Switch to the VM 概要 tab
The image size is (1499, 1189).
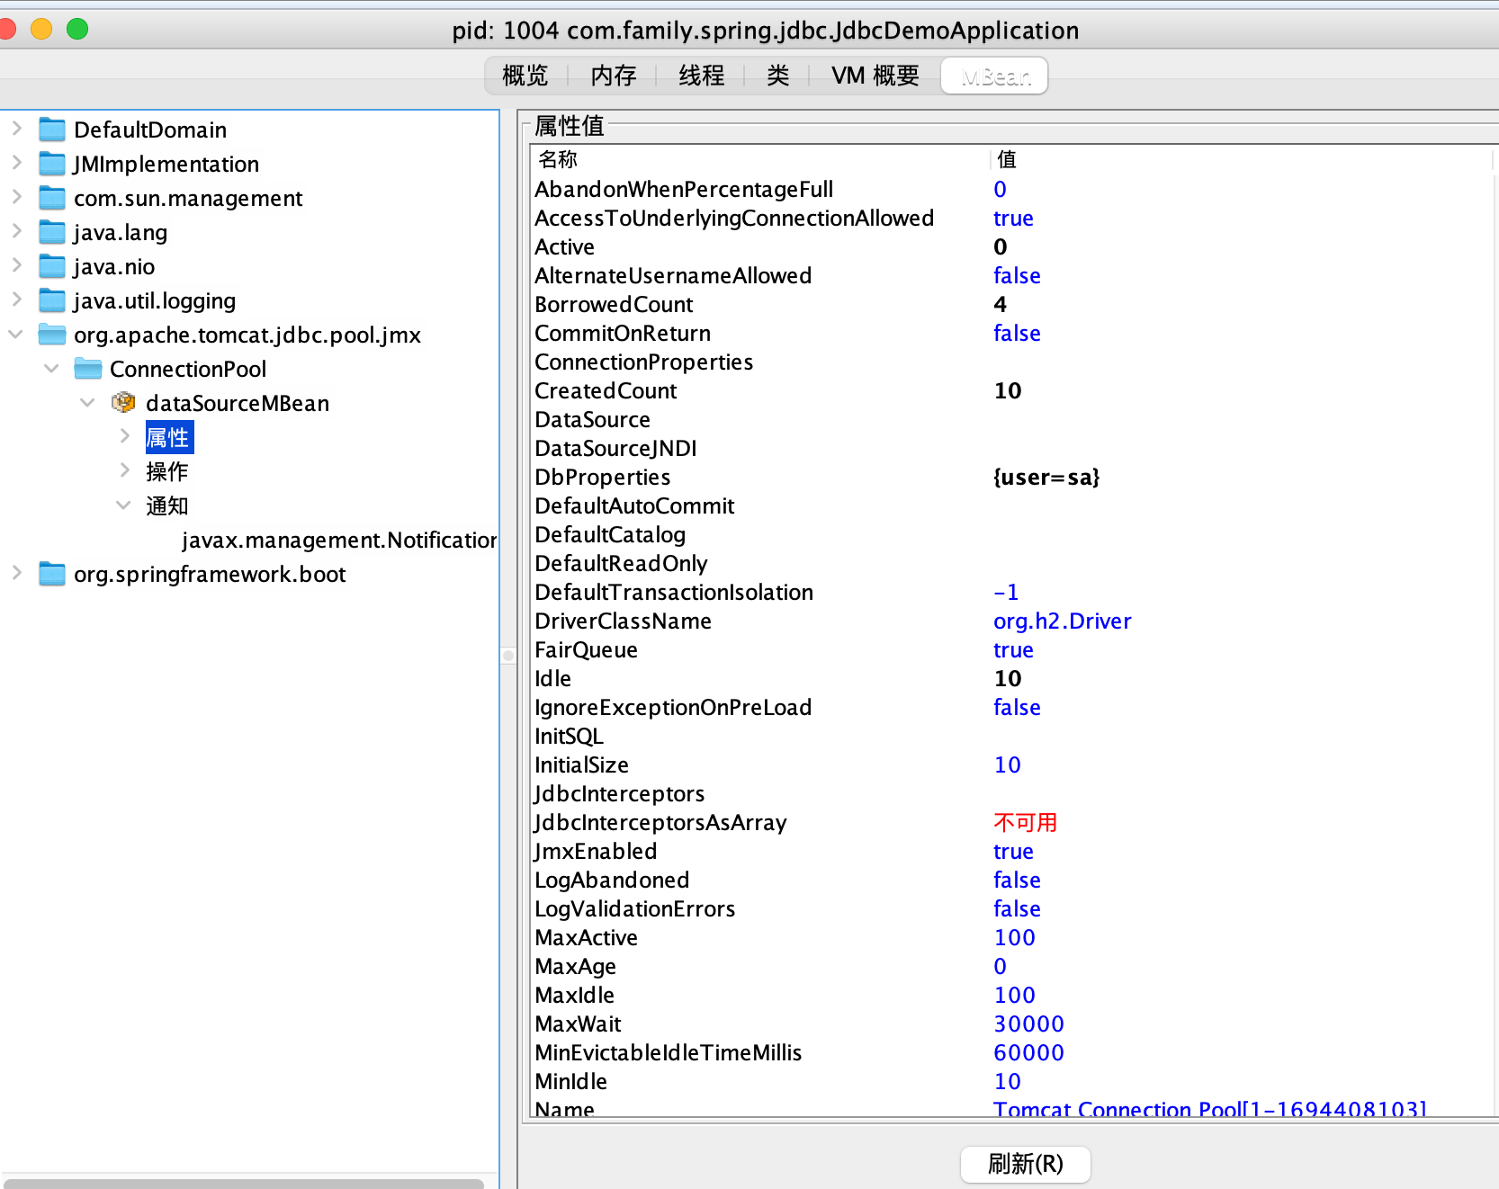pos(875,76)
